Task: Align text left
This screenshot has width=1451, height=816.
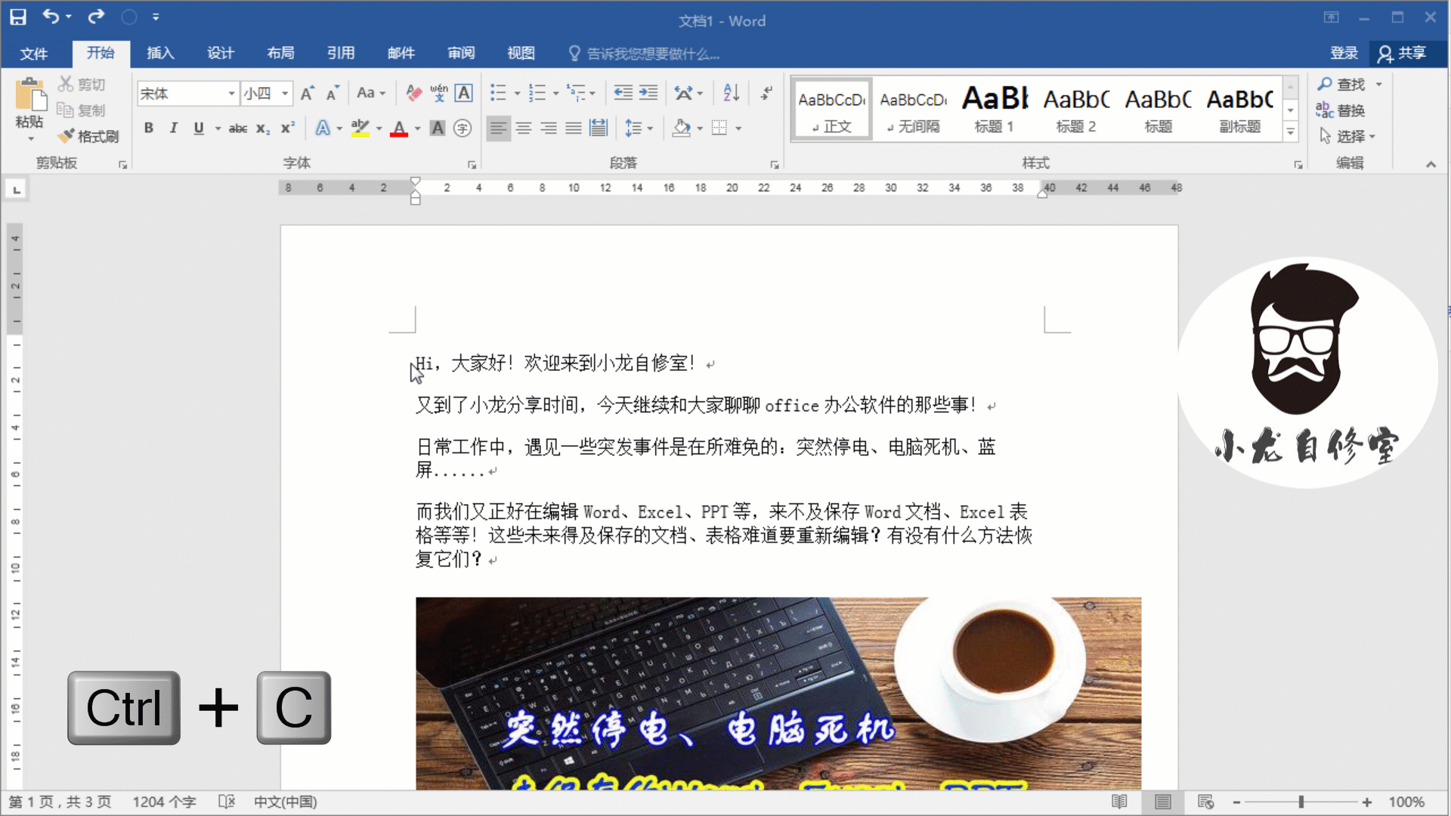Action: tap(498, 128)
